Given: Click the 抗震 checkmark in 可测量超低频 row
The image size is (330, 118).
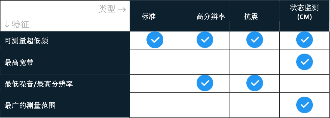Looking at the screenshot, I should tap(255, 40).
